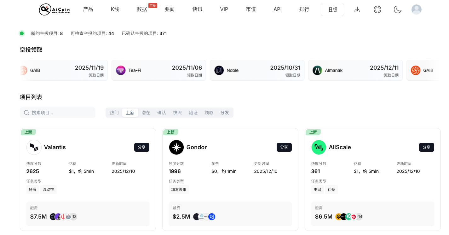
Task: Open the app download icon in the header
Action: pyautogui.click(x=357, y=9)
